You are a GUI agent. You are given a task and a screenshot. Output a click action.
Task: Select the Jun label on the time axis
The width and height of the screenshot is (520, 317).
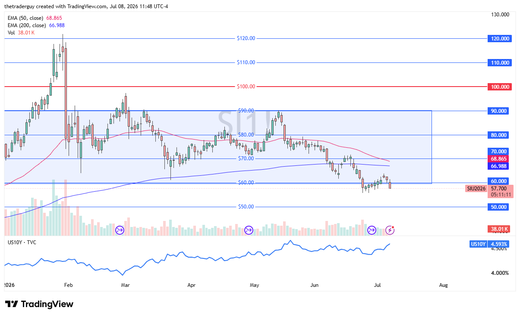[x=315, y=285]
